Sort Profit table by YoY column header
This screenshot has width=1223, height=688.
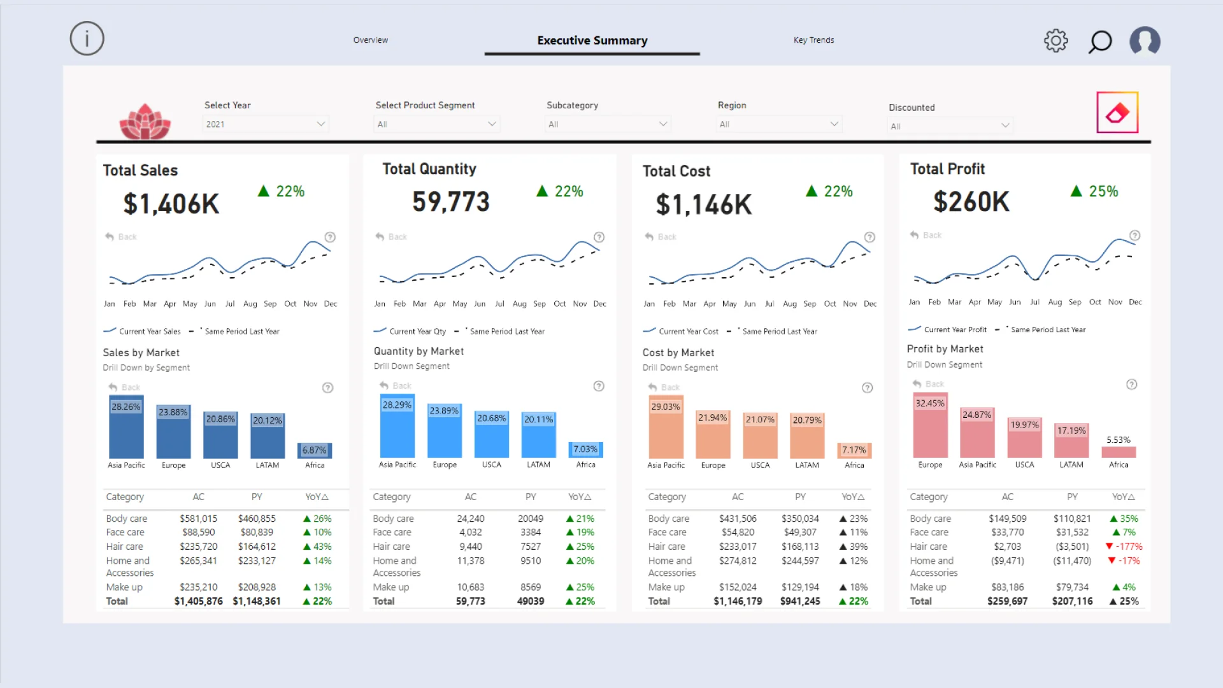(x=1123, y=497)
